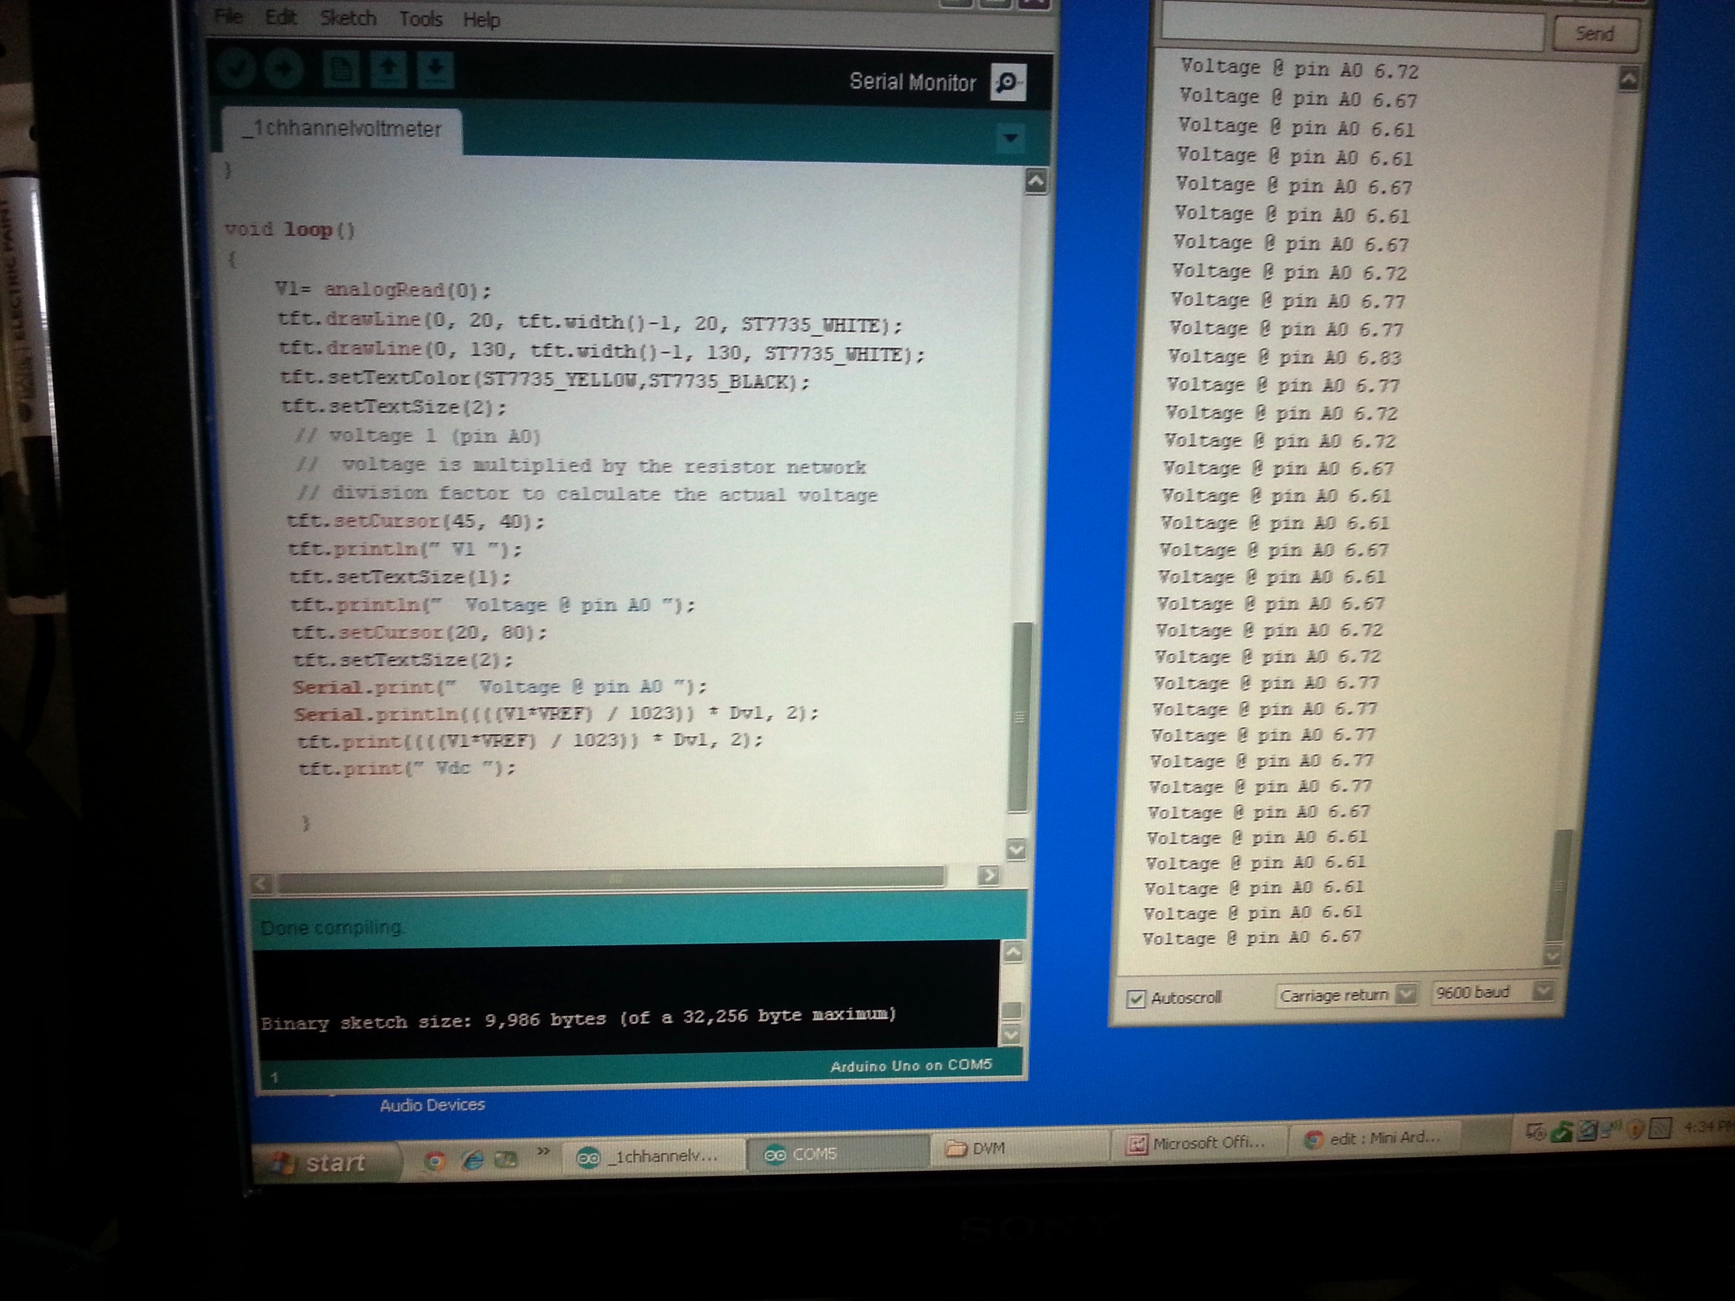Click the Save sketch down-arrow icon

coord(435,71)
